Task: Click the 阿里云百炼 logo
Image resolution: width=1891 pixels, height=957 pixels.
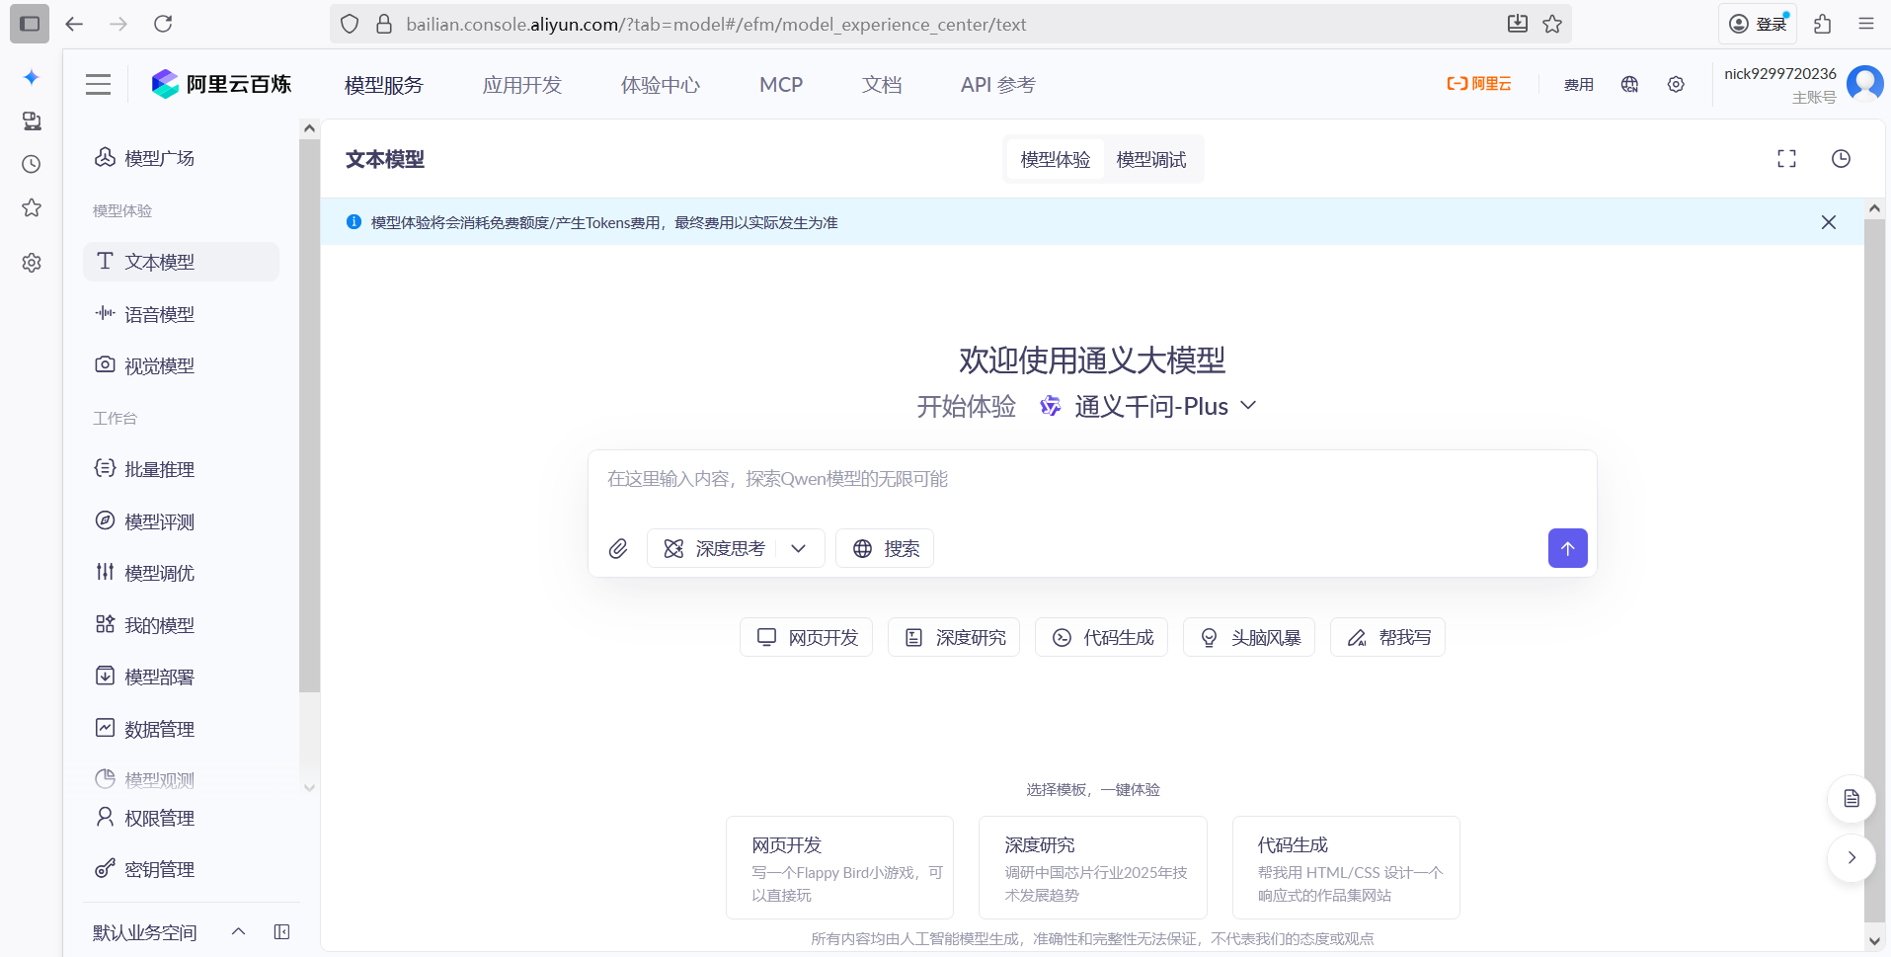Action: point(221,84)
